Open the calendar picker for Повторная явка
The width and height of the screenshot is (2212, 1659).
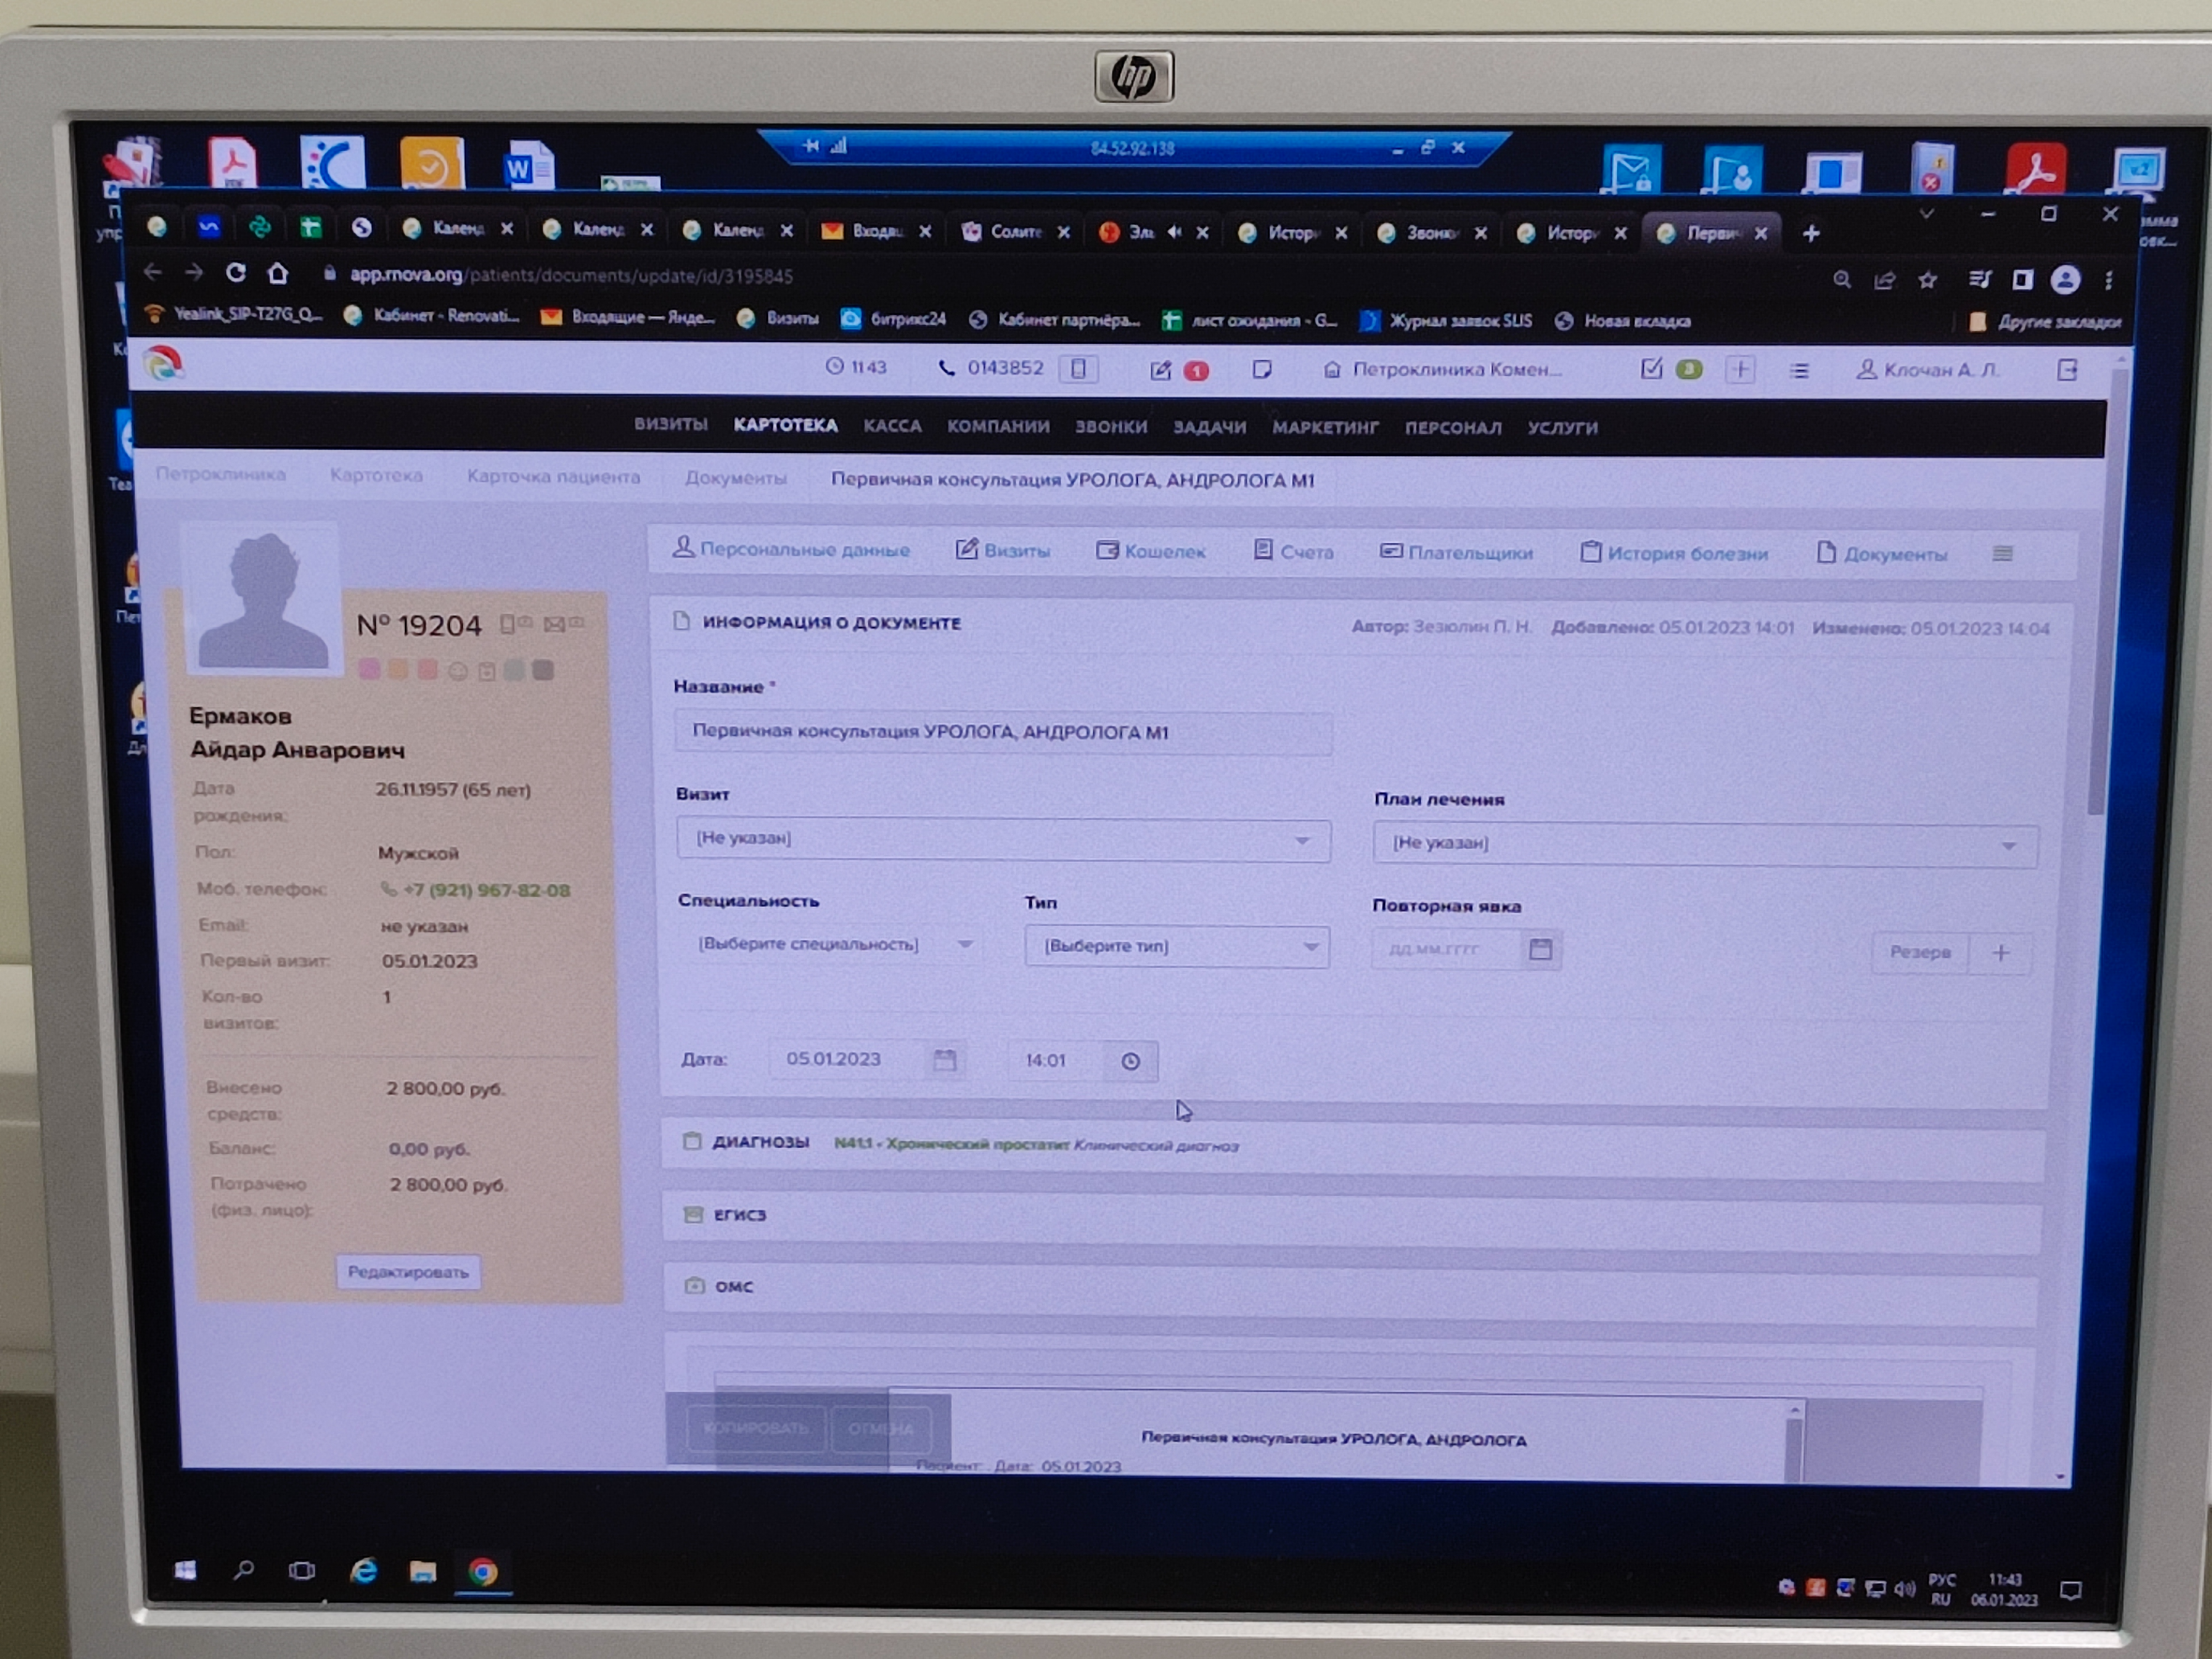[x=1540, y=949]
